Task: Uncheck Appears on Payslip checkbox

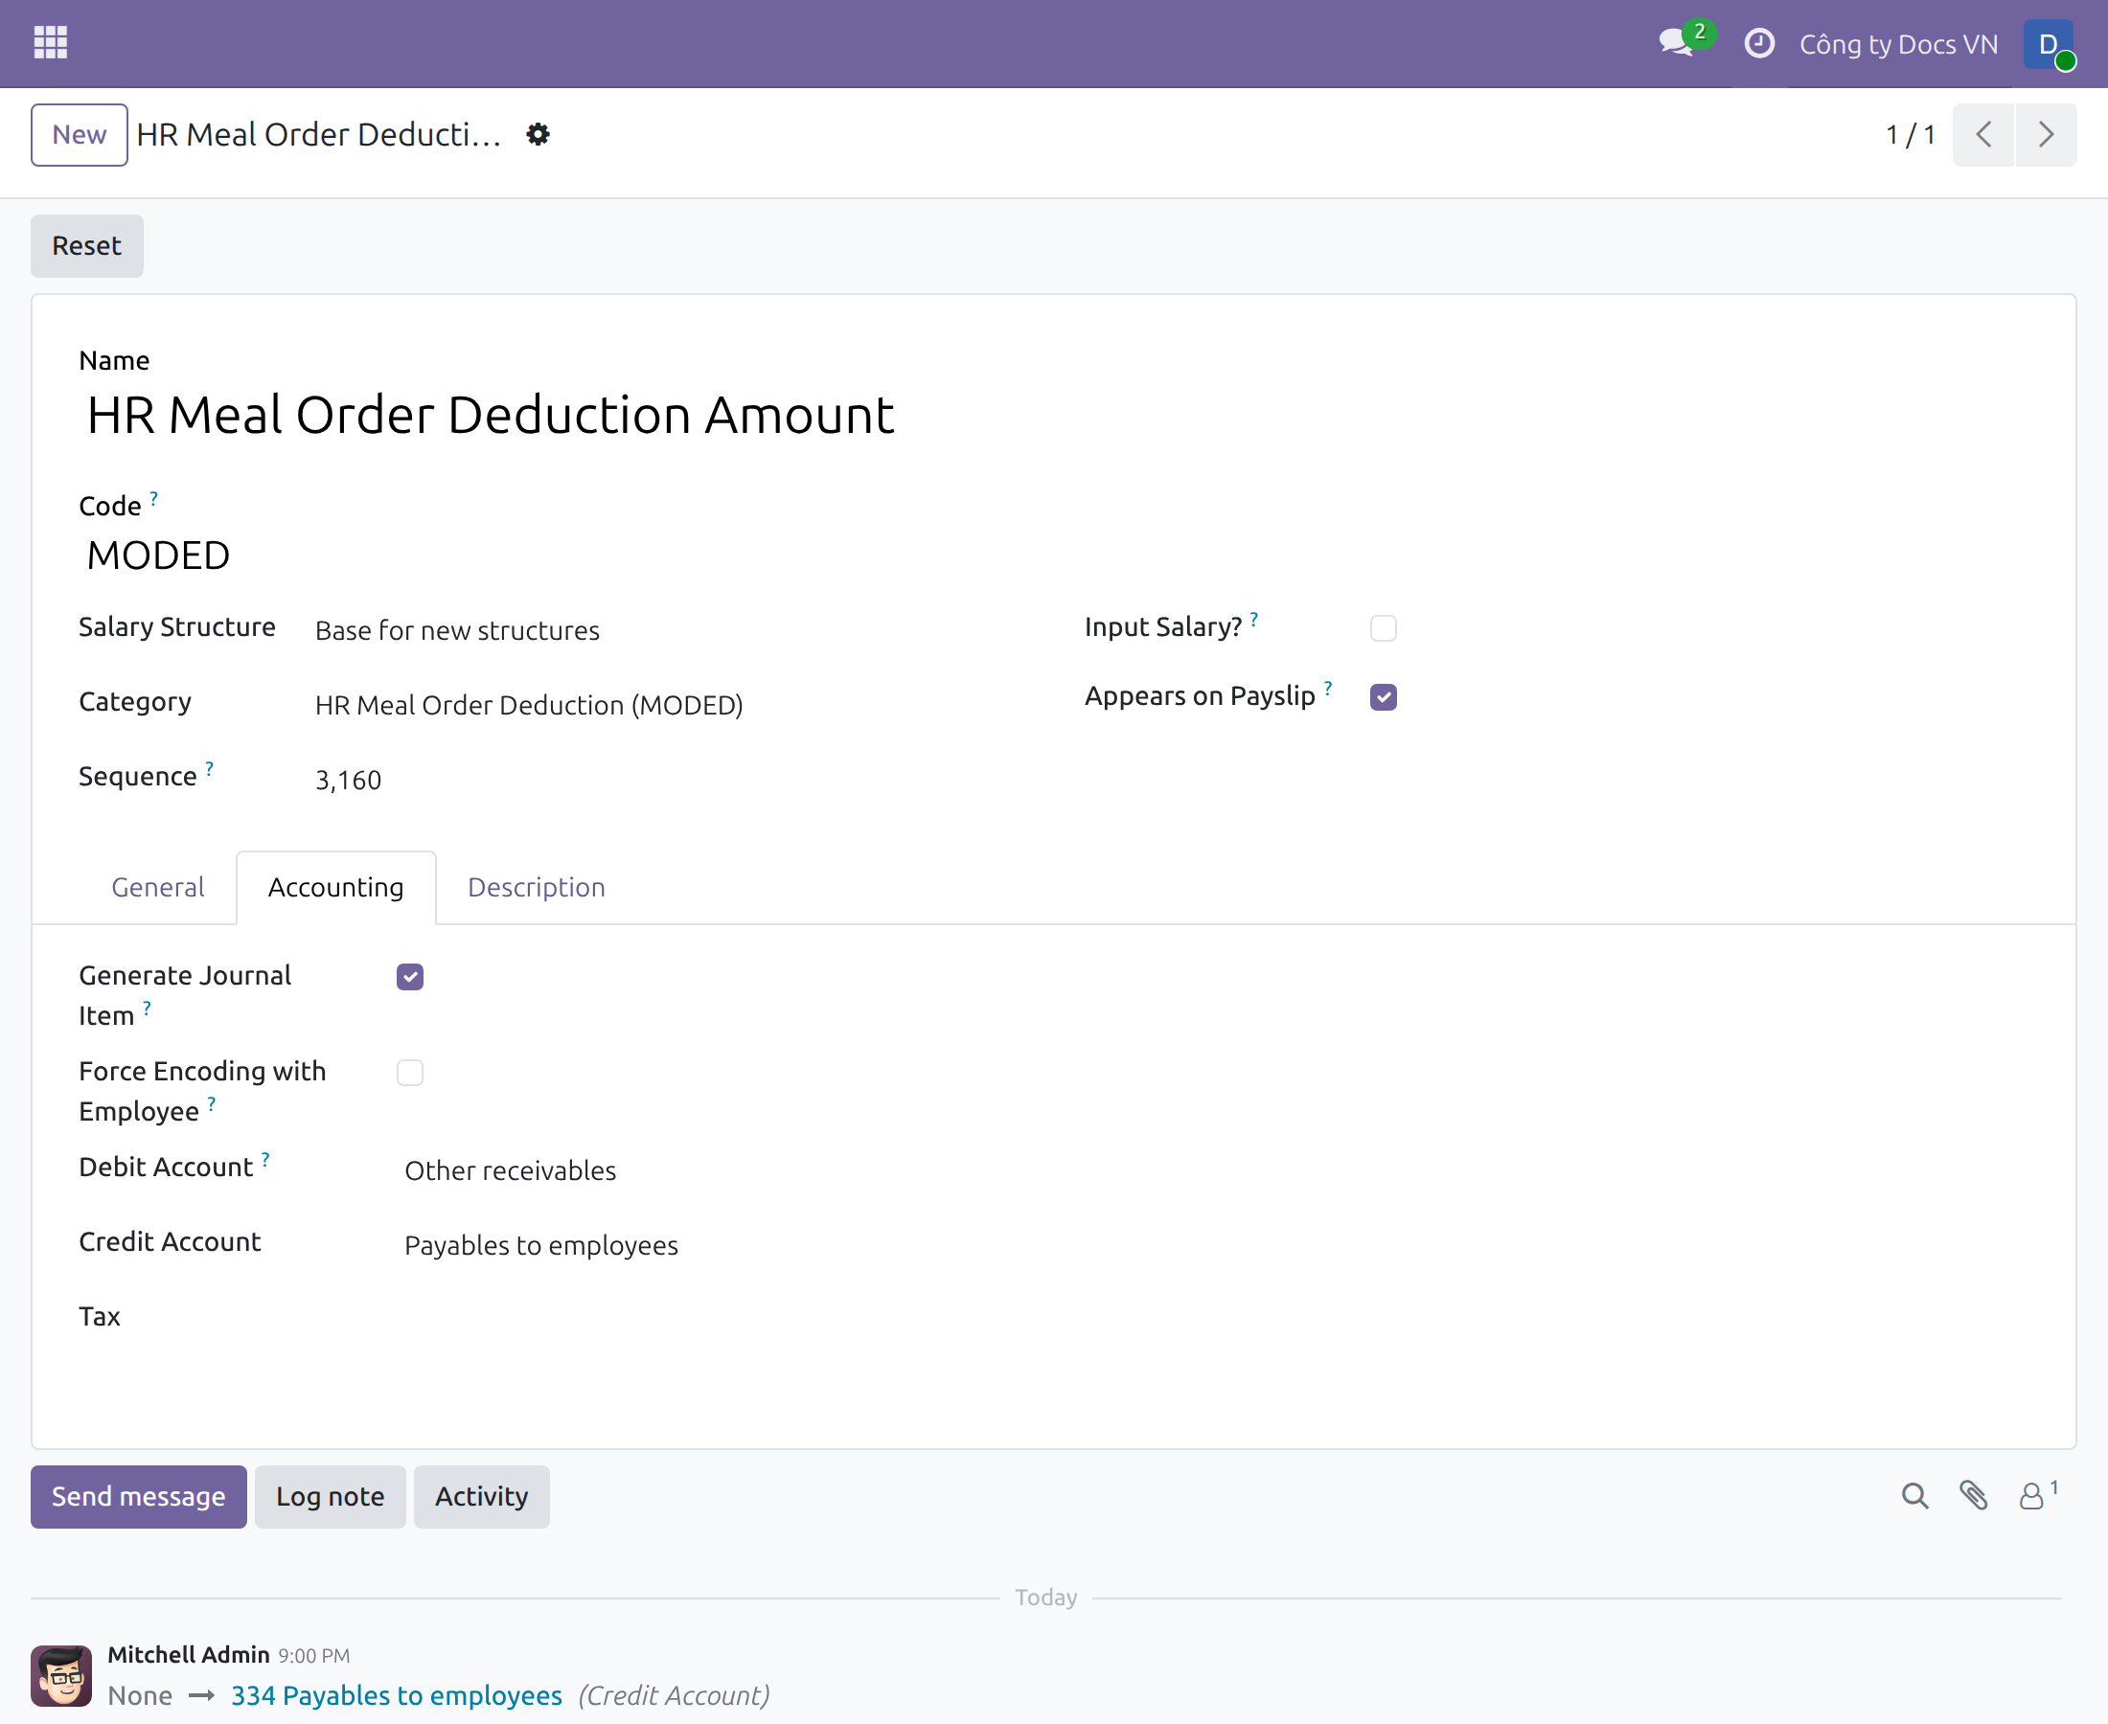Action: click(x=1383, y=697)
